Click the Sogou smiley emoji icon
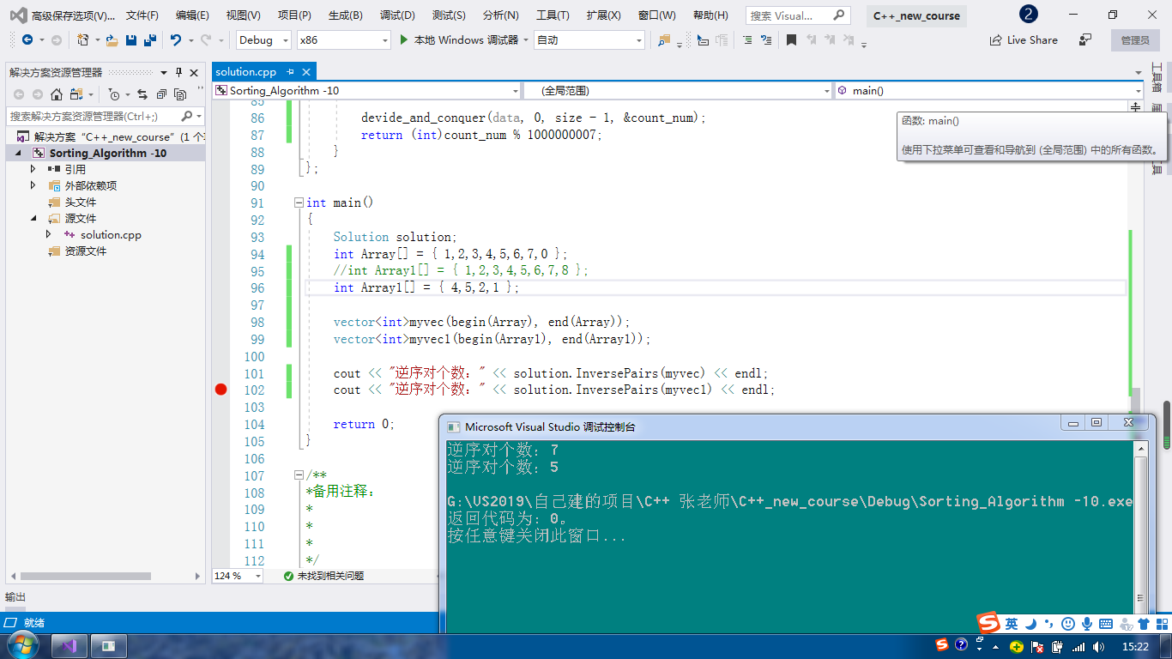This screenshot has width=1172, height=659. pyautogui.click(x=1068, y=624)
